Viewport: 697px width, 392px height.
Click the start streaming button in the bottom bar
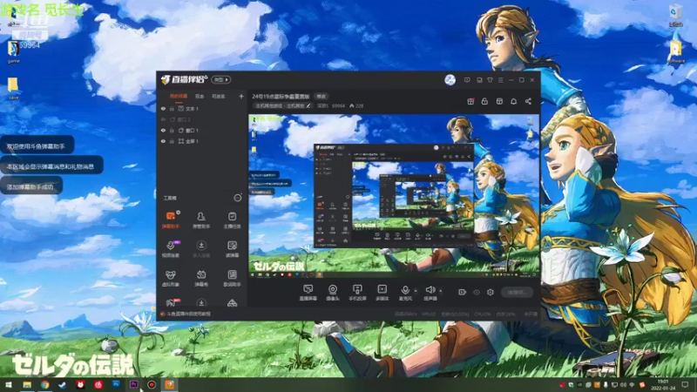[x=517, y=292]
